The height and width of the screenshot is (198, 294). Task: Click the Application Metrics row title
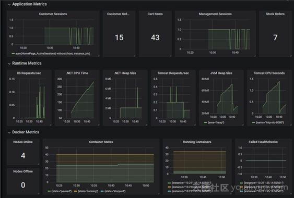pos(29,4)
